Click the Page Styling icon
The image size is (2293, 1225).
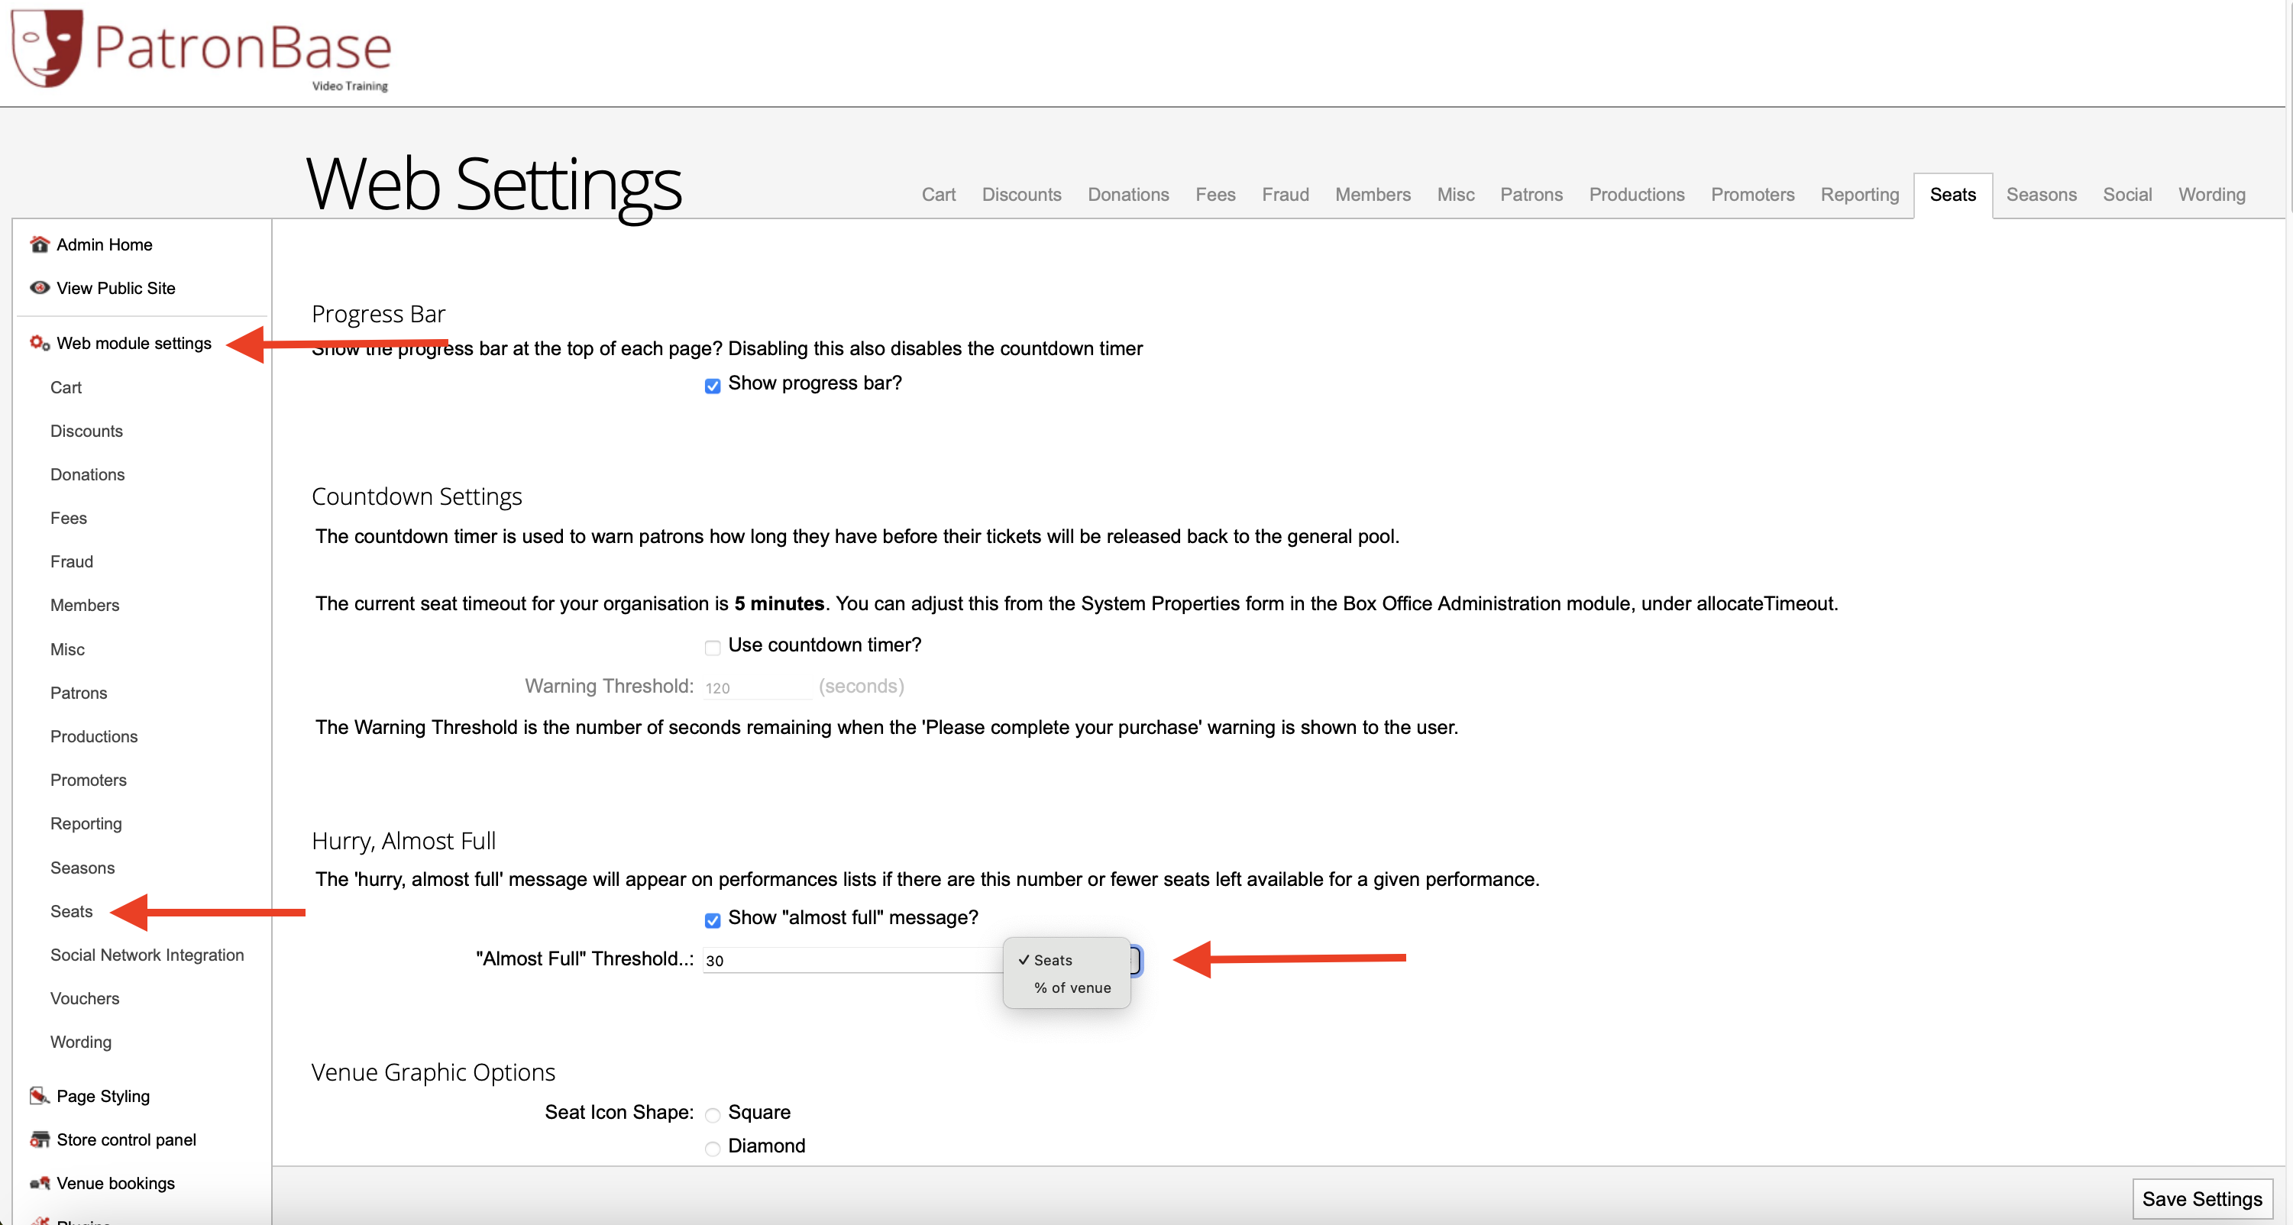point(39,1096)
